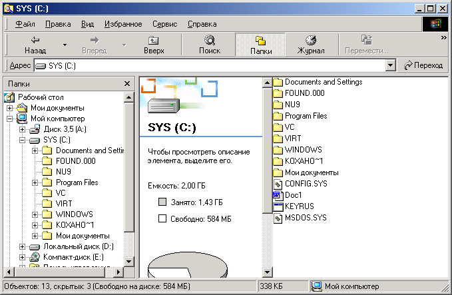Select the Диск 3,5 (A:) floppy icon
Viewport: 452px width, 295px height.
point(35,129)
